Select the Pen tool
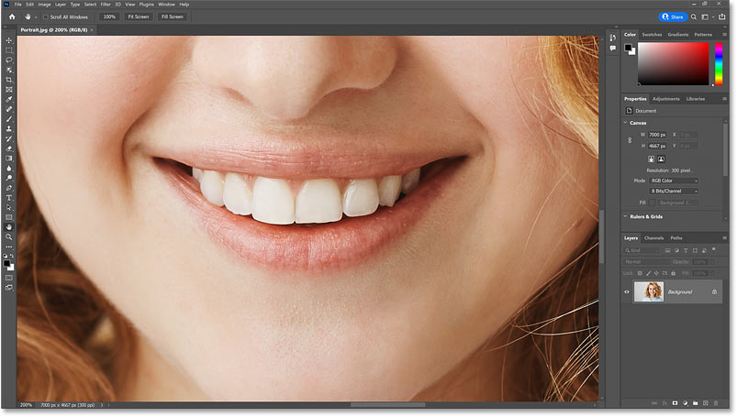Viewport: 737px width, 417px height. (9, 188)
